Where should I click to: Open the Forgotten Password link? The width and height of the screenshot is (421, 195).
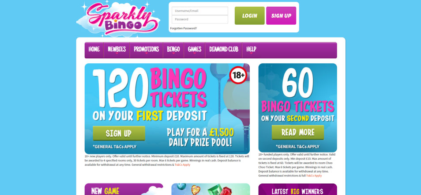[x=184, y=28]
